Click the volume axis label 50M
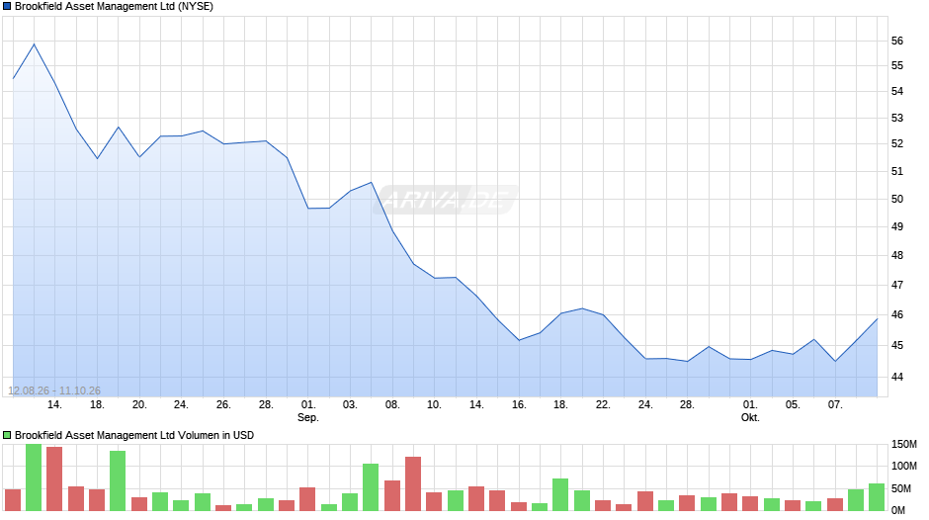The width and height of the screenshot is (929, 520). coord(900,488)
